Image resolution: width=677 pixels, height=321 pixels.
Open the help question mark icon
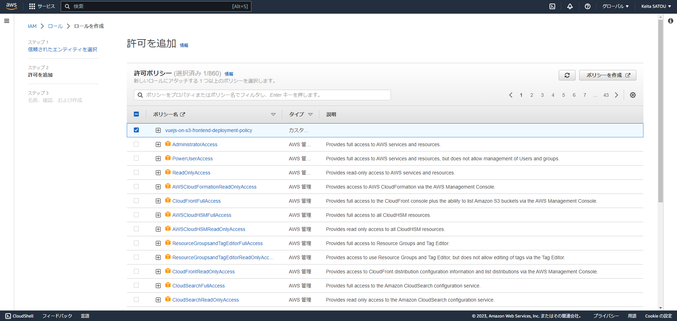pyautogui.click(x=588, y=6)
